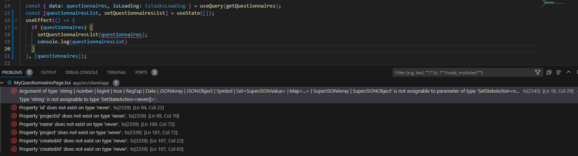Click the error icon next to Property 'id' problem
The width and height of the screenshot is (578, 156).
coord(14,108)
